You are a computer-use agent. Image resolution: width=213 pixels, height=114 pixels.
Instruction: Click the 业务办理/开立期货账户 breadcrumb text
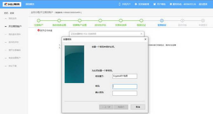(x=42, y=12)
